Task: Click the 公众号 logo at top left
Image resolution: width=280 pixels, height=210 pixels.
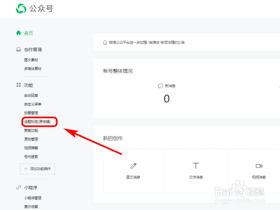Action: (x=35, y=8)
